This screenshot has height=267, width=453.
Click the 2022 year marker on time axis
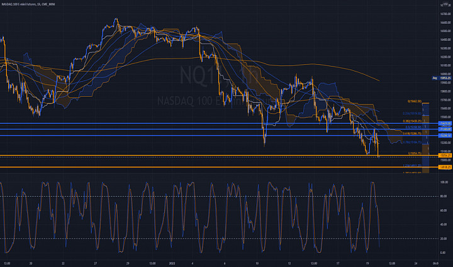(172, 263)
